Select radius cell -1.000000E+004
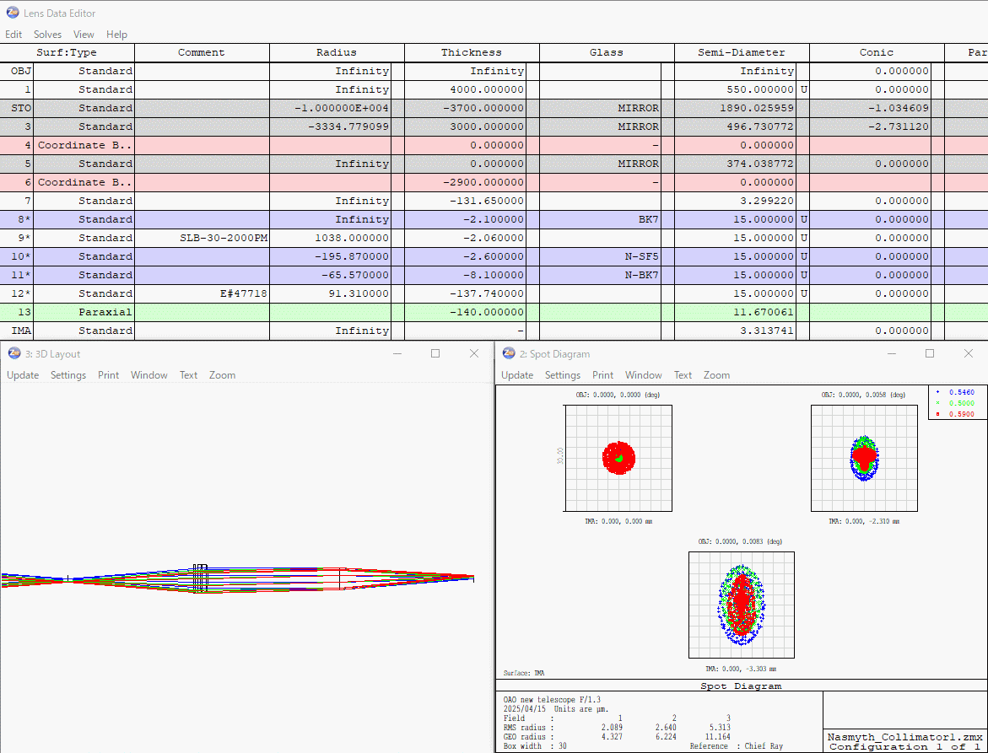This screenshot has width=988, height=753. point(330,108)
